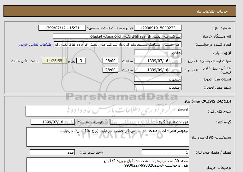Click section title اطلاعات کالاهای مورد نیاز

tap(208, 101)
